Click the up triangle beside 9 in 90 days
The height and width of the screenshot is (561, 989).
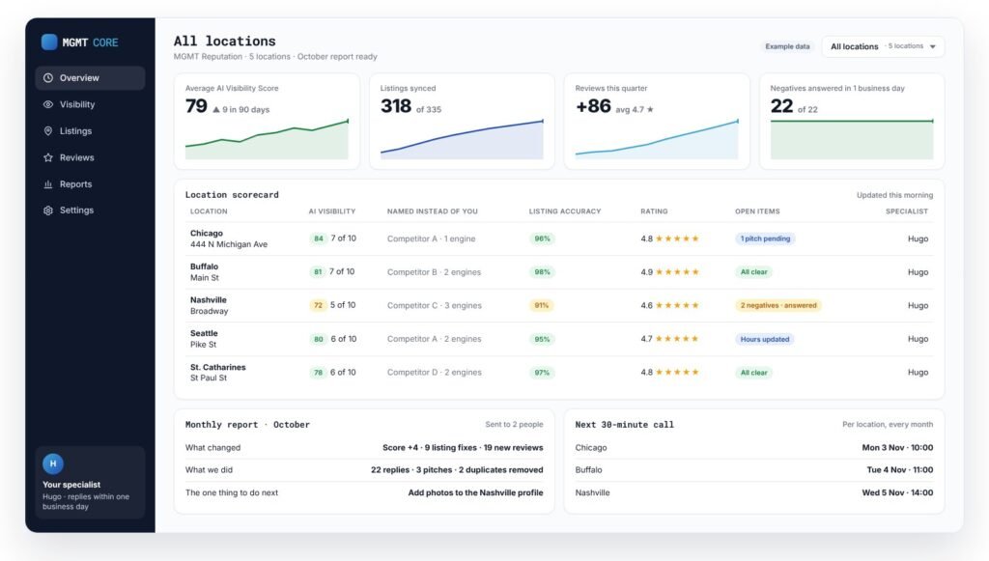click(216, 110)
